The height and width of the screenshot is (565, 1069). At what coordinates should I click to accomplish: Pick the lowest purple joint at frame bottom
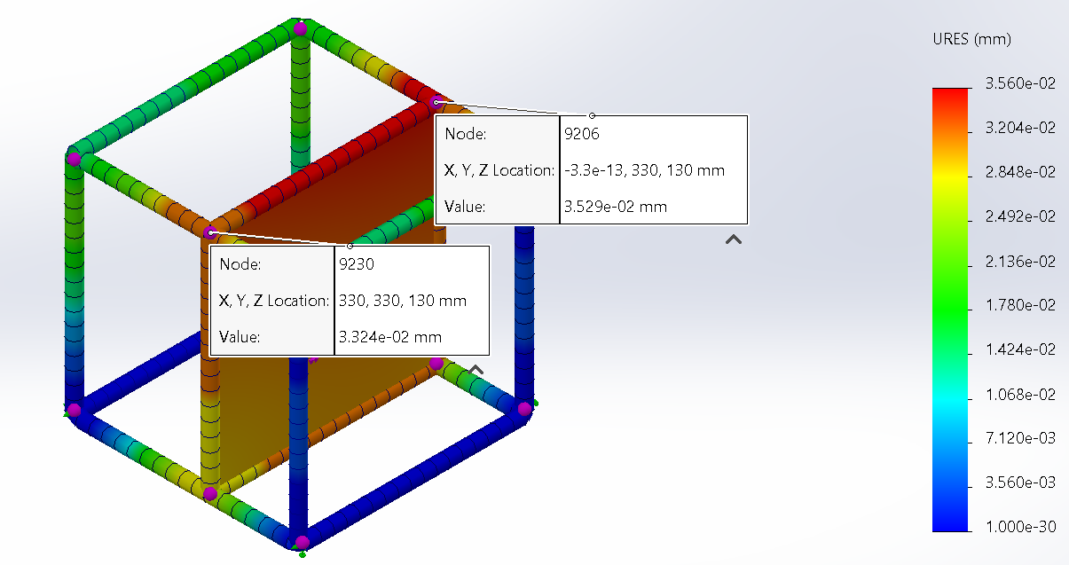point(302,542)
